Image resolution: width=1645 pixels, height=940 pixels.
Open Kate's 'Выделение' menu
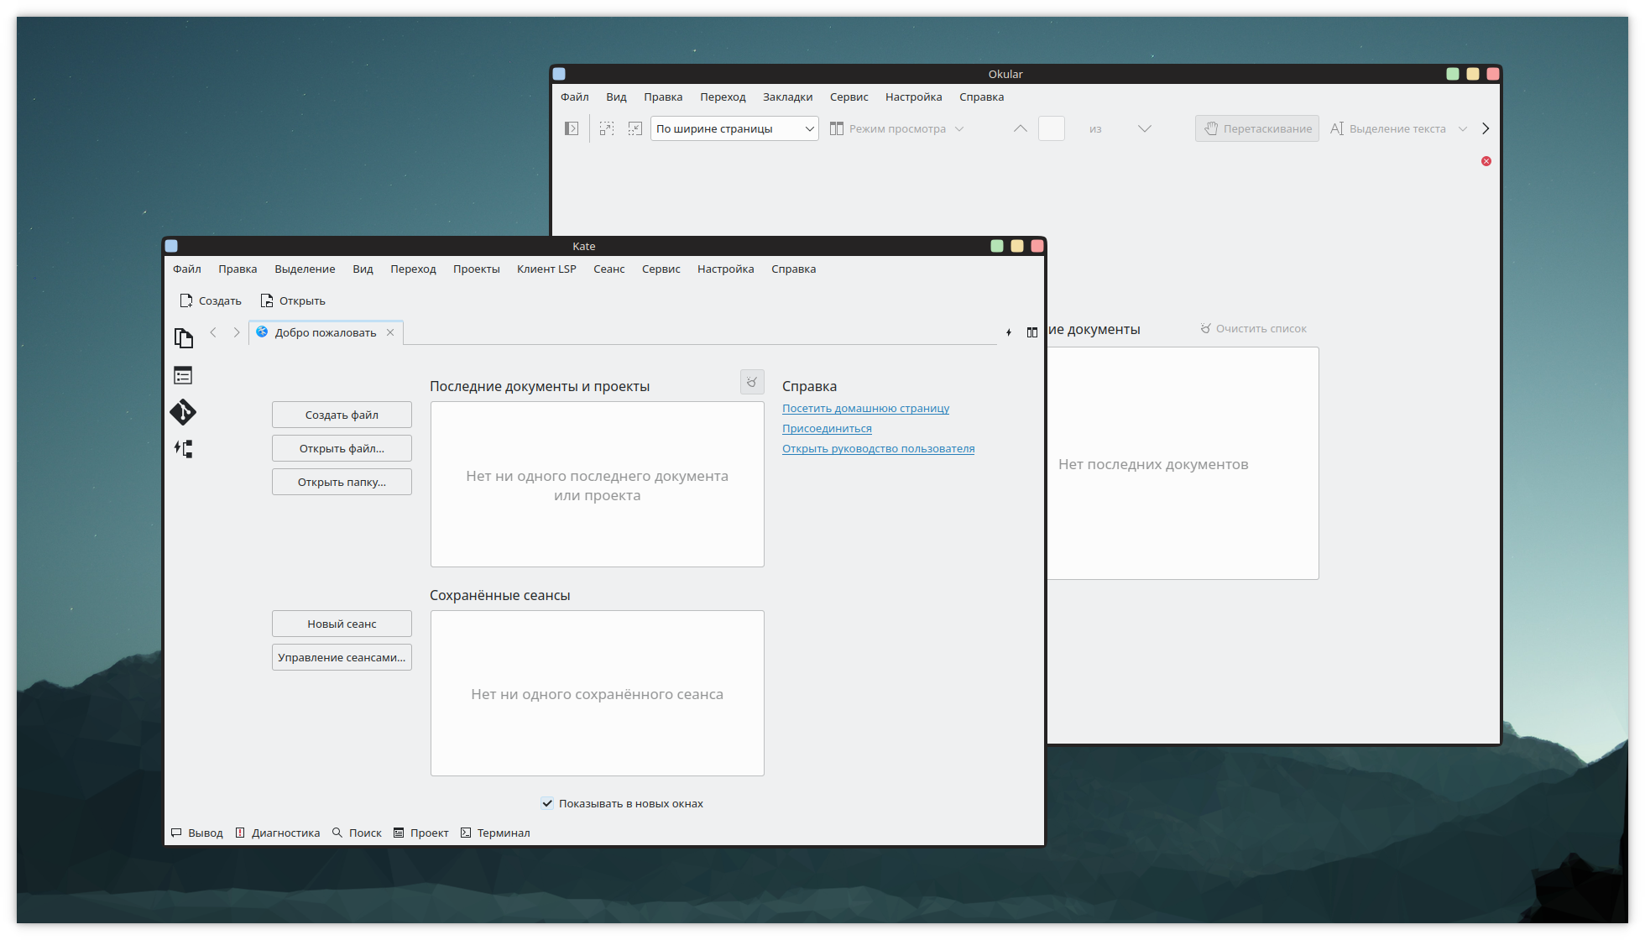coord(305,269)
